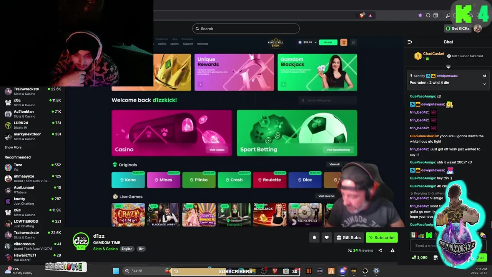Open the Discord taskbar icon
The image size is (492, 277).
pyautogui.click(x=342, y=271)
